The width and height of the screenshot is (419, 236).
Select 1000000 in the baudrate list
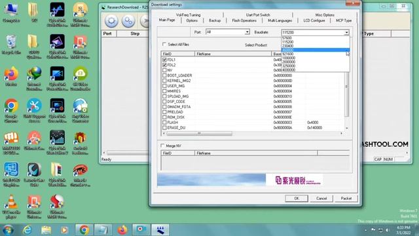coord(316,58)
